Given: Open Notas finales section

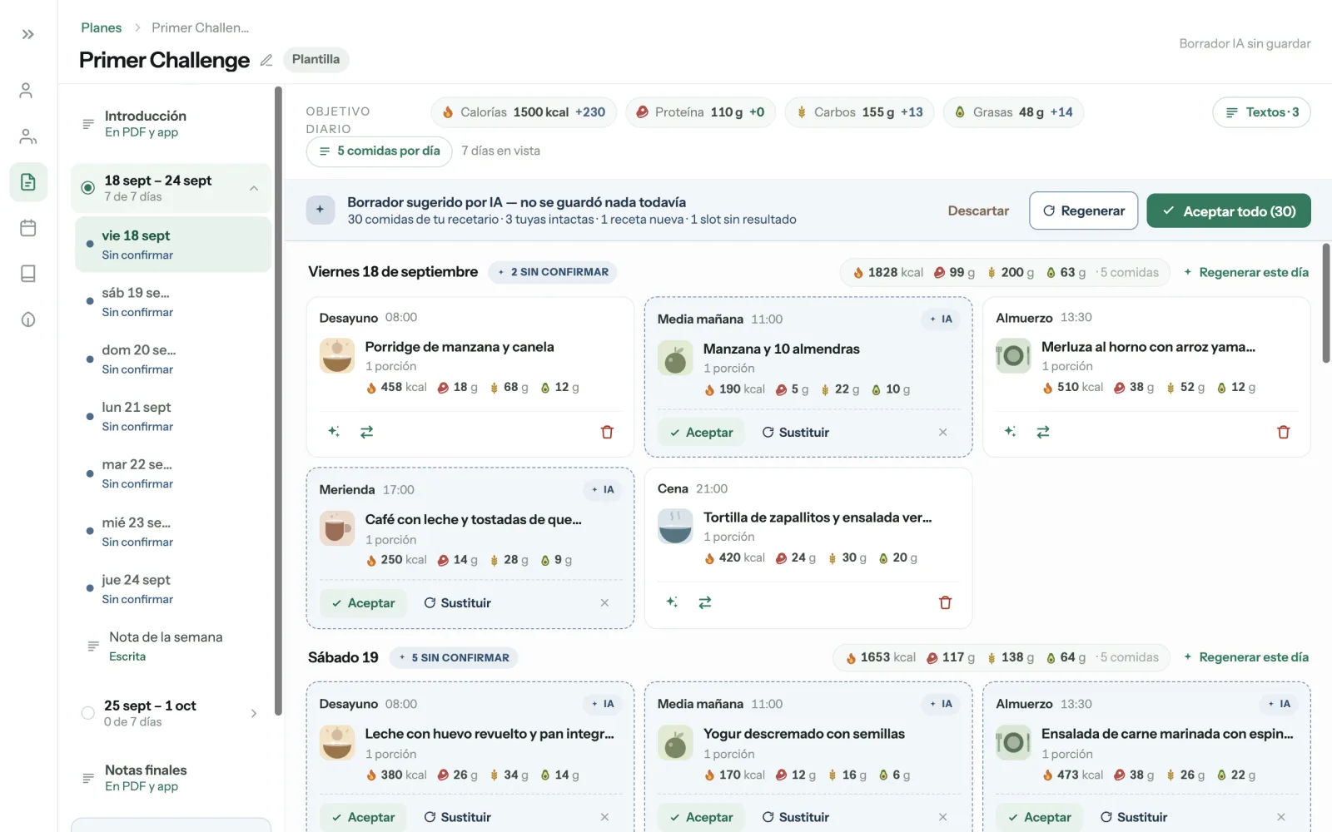Looking at the screenshot, I should pyautogui.click(x=173, y=778).
